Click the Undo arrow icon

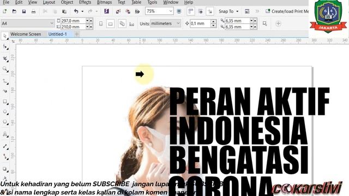tap(76, 11)
